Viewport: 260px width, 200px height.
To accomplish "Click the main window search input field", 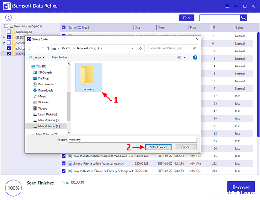I will click(x=219, y=18).
